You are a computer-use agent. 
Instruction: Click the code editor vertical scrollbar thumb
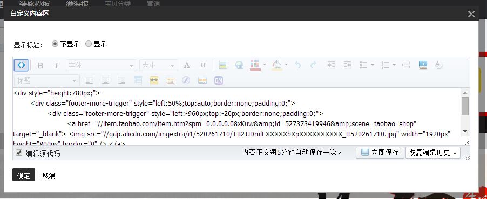465,106
